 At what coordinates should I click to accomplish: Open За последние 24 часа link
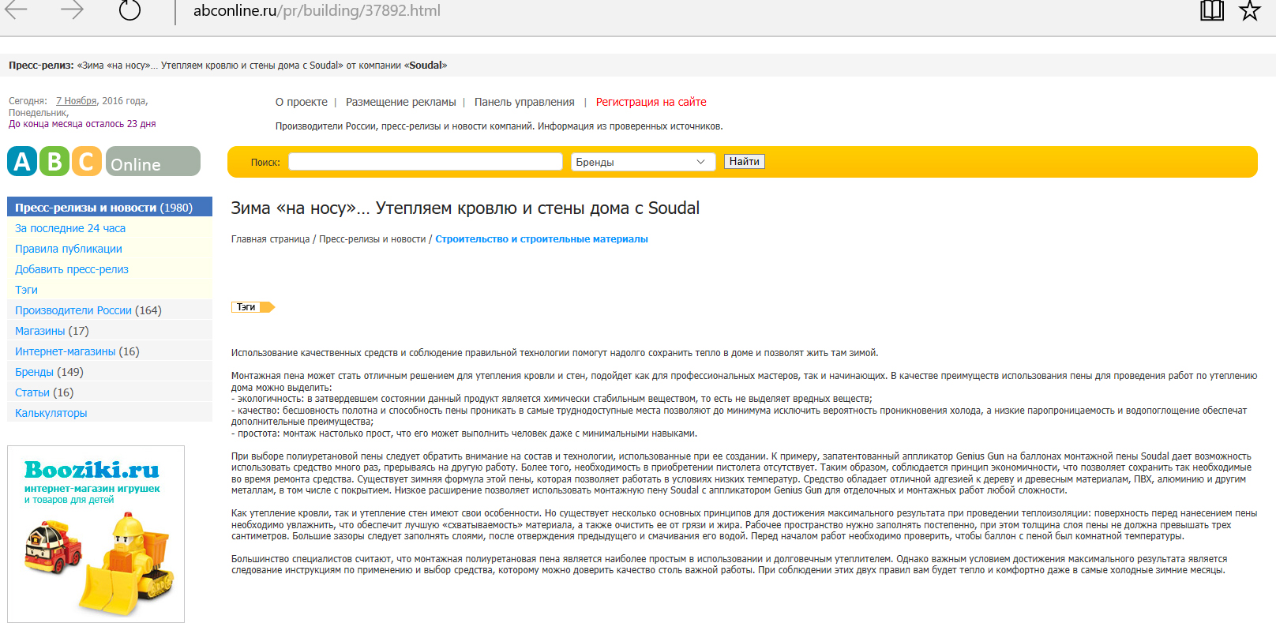70,228
